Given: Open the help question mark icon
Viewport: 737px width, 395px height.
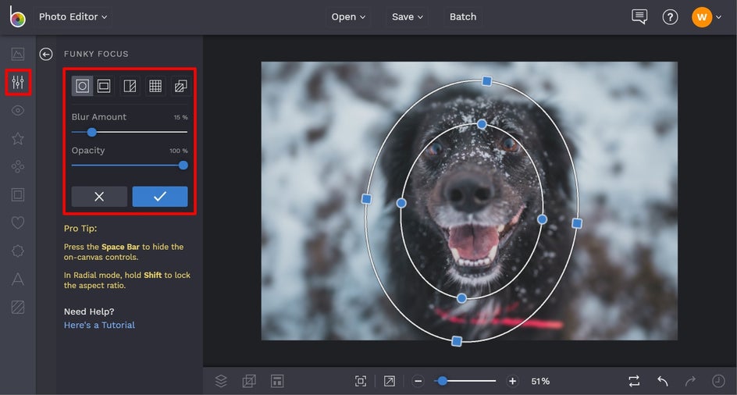Looking at the screenshot, I should pos(670,17).
